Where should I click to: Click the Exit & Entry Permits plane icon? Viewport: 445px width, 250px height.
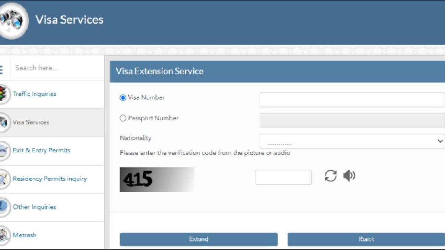[3, 151]
